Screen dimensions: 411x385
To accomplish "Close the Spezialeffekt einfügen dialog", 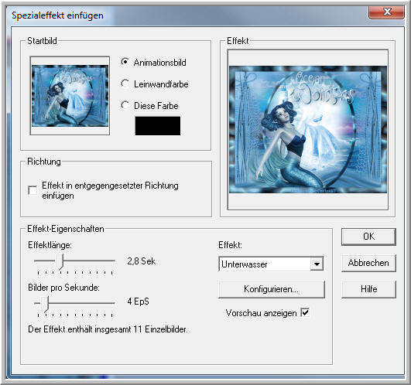I will click(x=386, y=12).
